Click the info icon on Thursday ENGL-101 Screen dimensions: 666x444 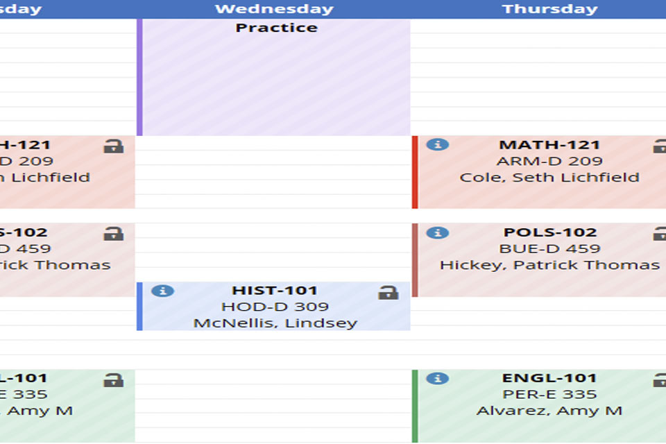[438, 378]
